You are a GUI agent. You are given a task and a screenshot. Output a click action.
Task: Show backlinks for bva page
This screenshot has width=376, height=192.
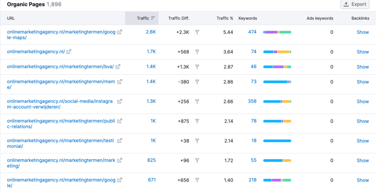click(363, 67)
